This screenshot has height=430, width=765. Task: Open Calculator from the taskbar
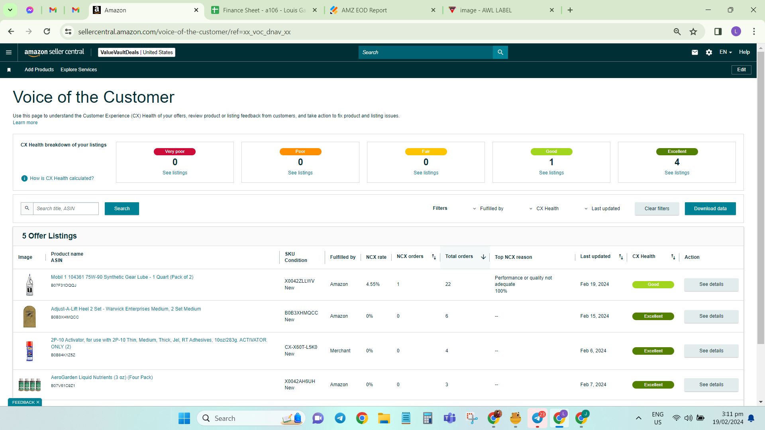click(x=428, y=418)
